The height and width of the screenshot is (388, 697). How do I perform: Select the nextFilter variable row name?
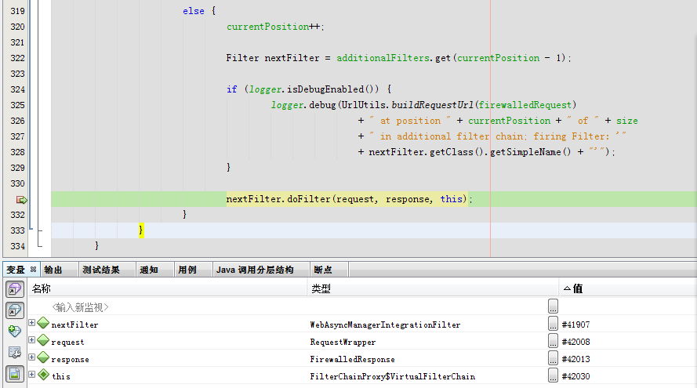click(x=74, y=325)
